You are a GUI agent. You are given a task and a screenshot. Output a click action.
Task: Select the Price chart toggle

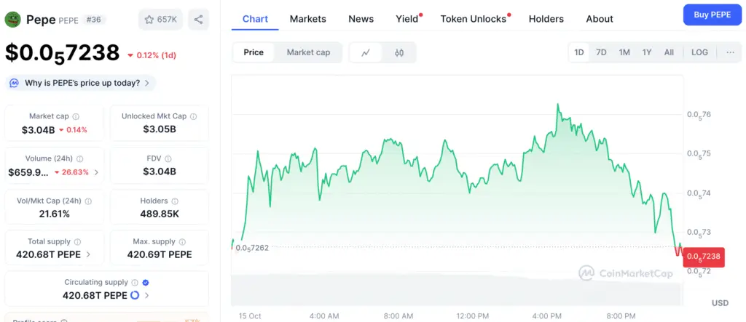pyautogui.click(x=254, y=52)
